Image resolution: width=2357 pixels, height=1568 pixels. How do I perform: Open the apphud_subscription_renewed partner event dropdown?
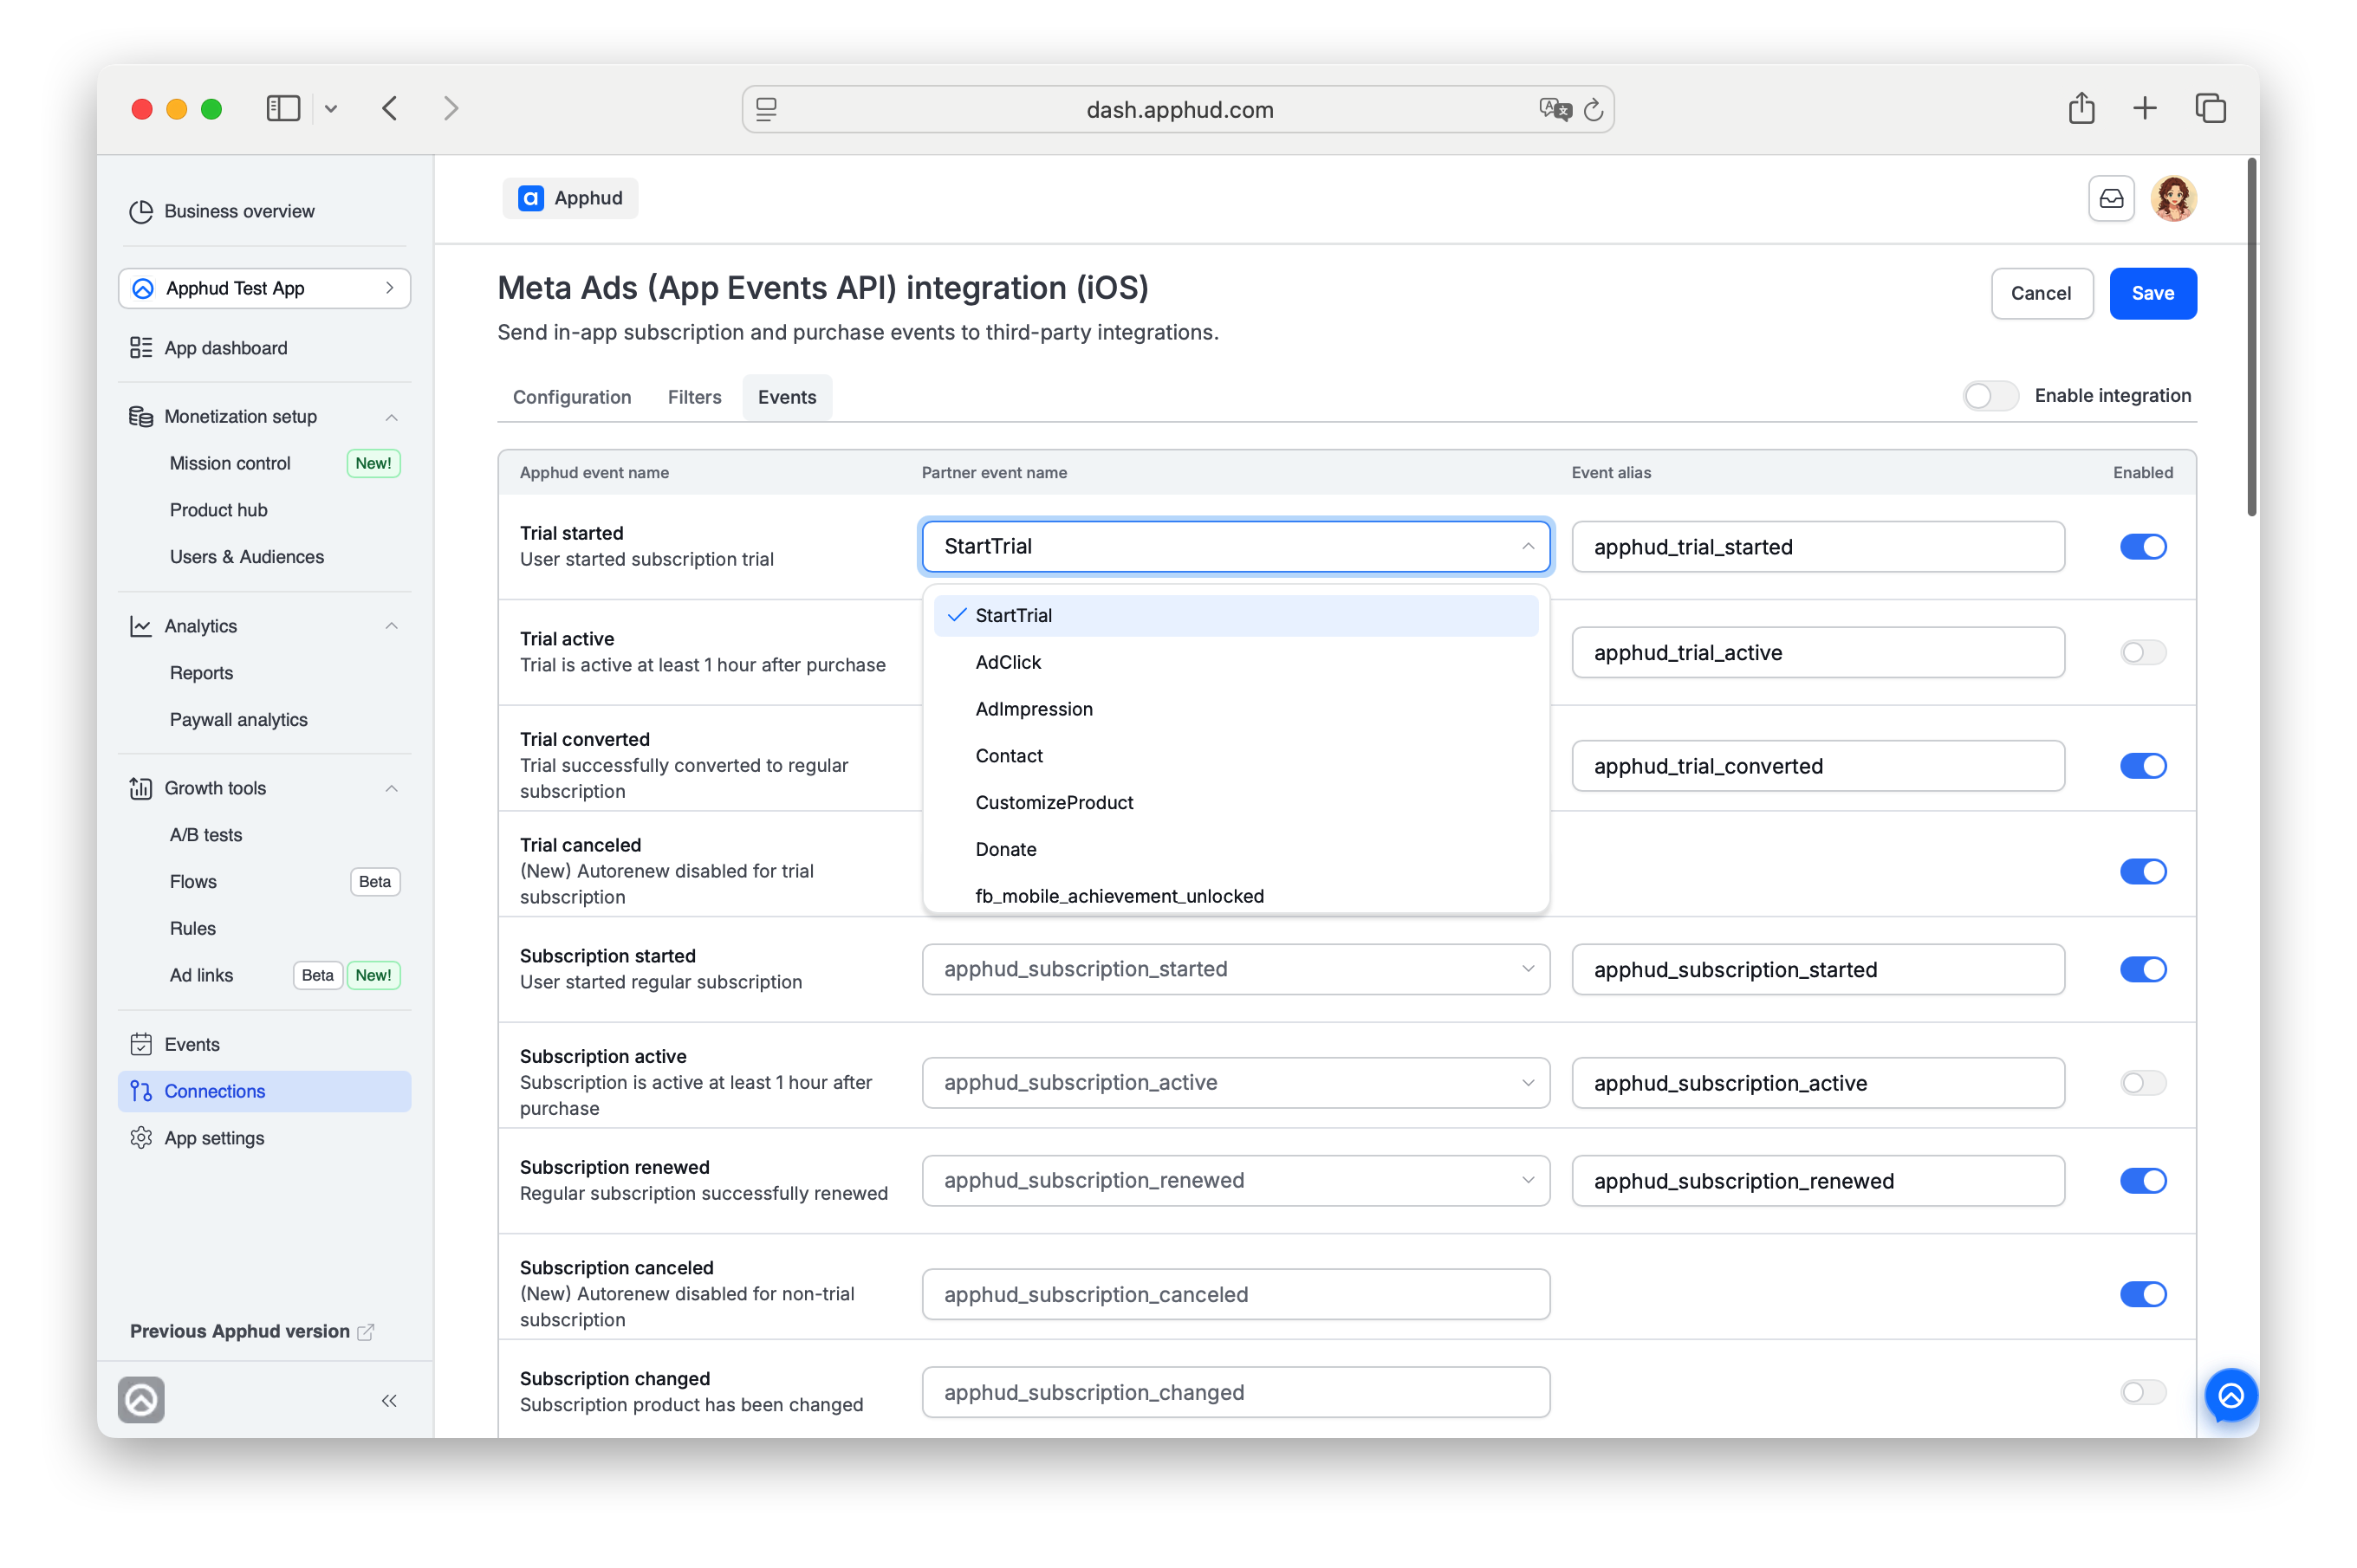tap(1235, 1181)
